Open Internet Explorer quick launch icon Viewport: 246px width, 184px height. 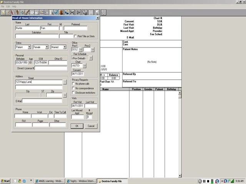[x=24, y=181]
